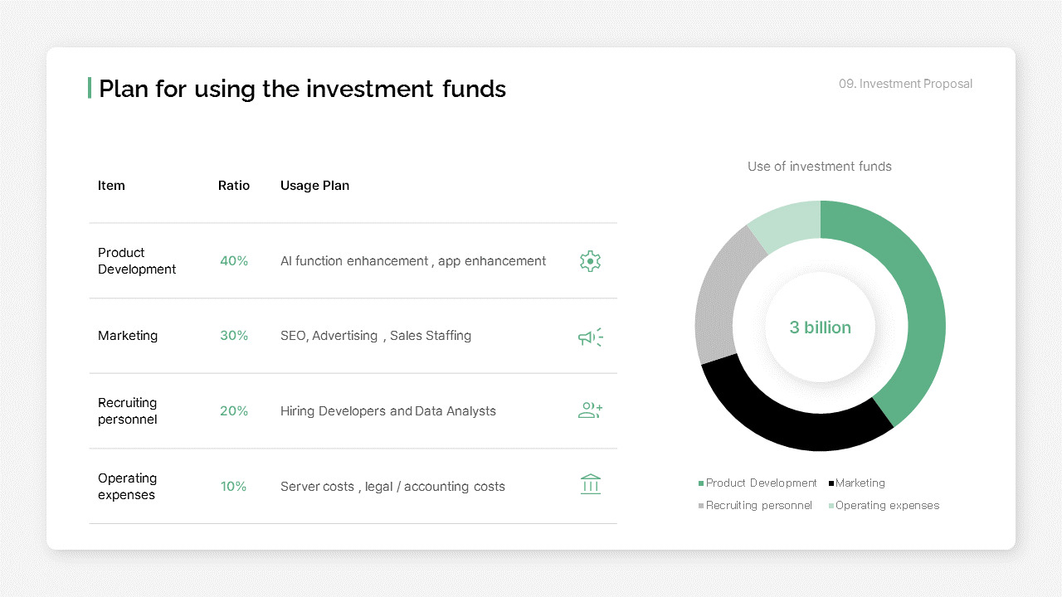This screenshot has height=597, width=1062.
Task: Click the Operating expenses legend swatch
Action: click(x=831, y=506)
